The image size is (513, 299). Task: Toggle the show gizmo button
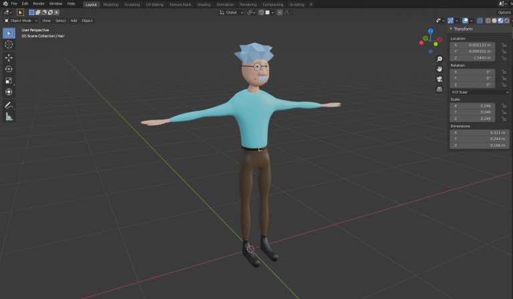coord(450,21)
